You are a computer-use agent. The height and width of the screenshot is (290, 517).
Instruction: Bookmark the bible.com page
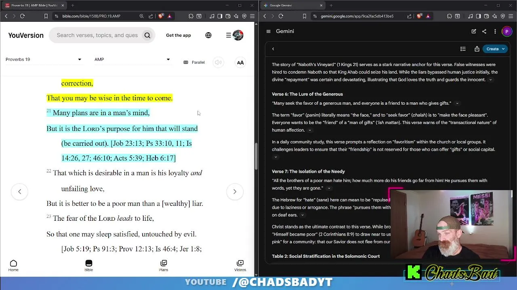(x=46, y=16)
